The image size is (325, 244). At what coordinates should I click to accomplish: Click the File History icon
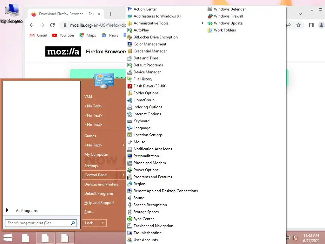tap(130, 79)
